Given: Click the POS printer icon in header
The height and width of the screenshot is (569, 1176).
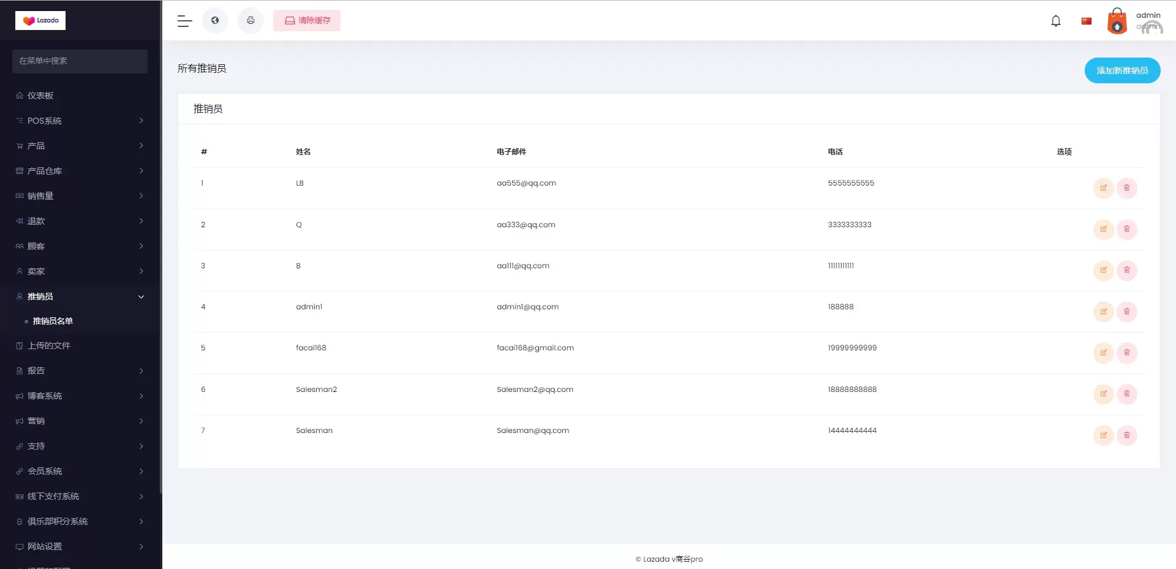Looking at the screenshot, I should click(251, 21).
